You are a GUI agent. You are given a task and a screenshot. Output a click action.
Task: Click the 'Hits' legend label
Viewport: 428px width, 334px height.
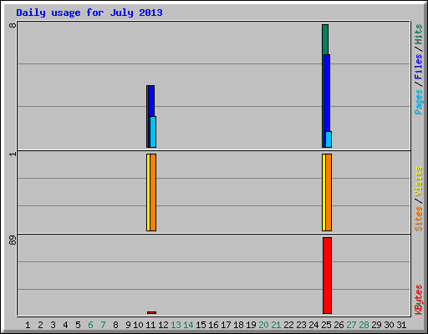[418, 34]
